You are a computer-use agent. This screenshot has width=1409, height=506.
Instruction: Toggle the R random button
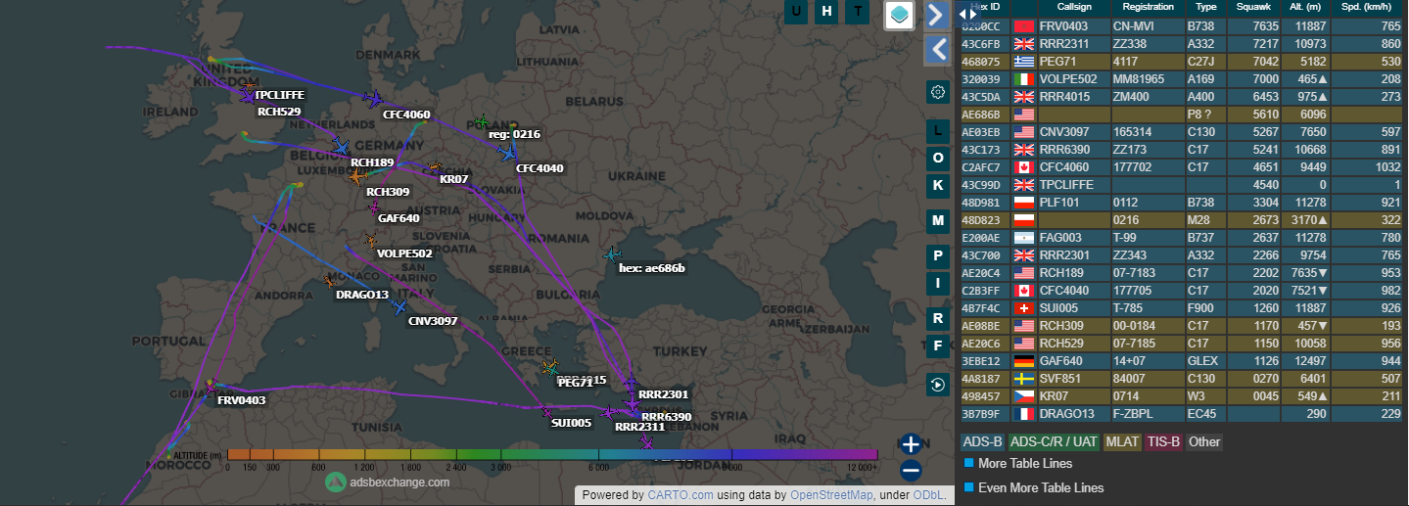pos(938,319)
